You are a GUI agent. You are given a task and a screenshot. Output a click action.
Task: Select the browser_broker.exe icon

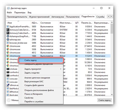tap(8, 43)
